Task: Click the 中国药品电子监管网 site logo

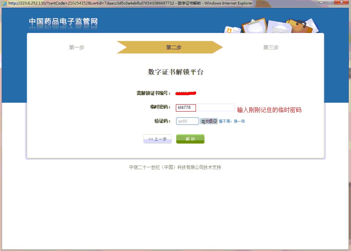Action: [63, 22]
